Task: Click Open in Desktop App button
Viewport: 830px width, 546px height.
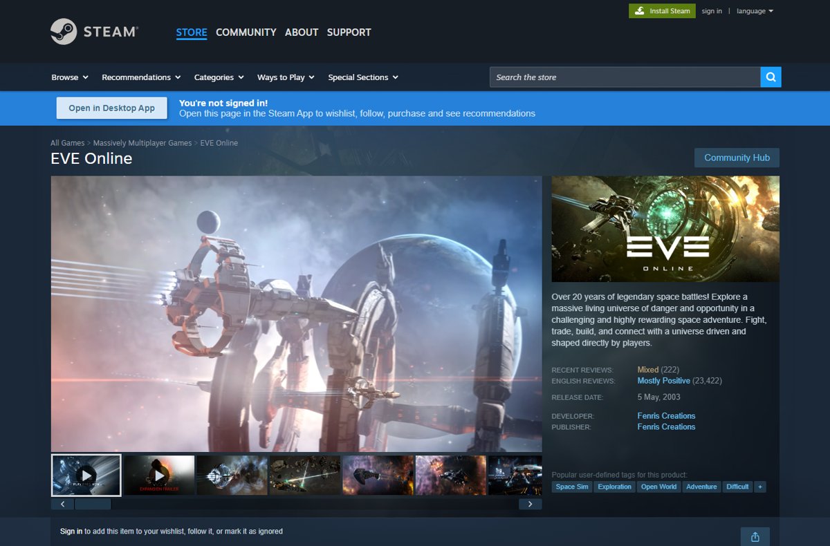Action: pos(112,108)
